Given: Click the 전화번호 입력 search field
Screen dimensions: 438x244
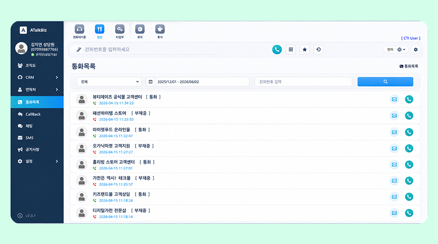Looking at the screenshot, I should (304, 82).
